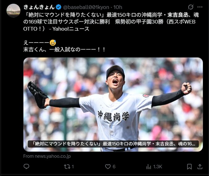This screenshot has height=176, width=209.
Task: Click the reply speech bubble icon
Action: [26, 166]
